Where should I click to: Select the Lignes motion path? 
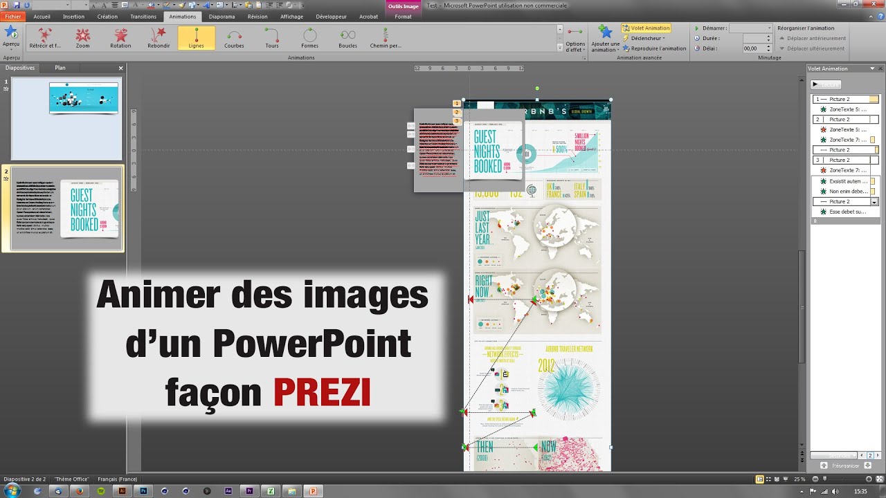[x=196, y=38]
